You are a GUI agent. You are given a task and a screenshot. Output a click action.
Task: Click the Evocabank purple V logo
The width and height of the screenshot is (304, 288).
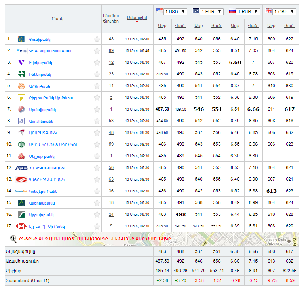[21, 63]
